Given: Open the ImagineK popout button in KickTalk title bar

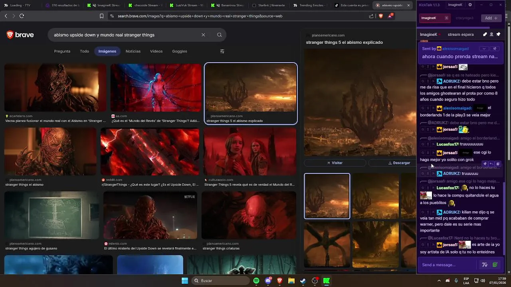Looking at the screenshot, I should point(455,5).
